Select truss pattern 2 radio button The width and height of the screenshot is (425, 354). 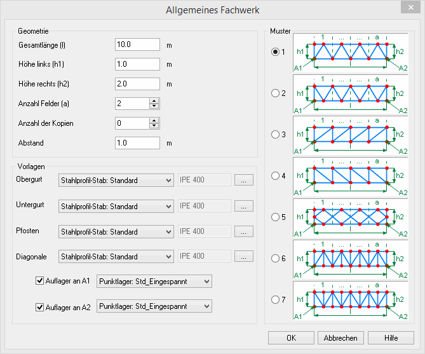click(x=275, y=93)
